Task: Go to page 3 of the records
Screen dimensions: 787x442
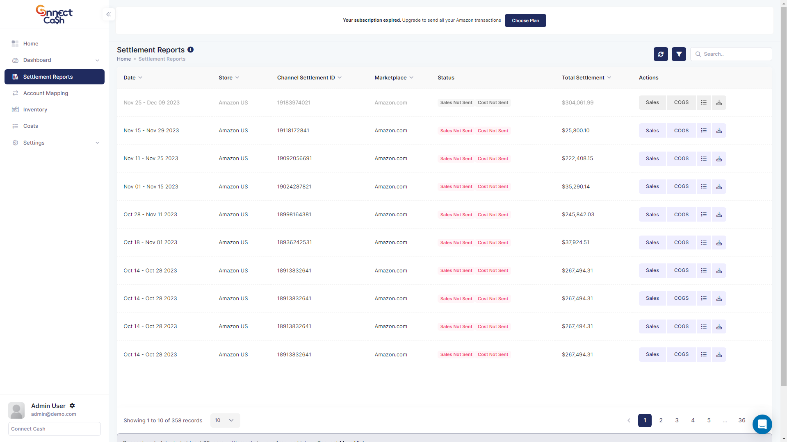Action: point(677,420)
